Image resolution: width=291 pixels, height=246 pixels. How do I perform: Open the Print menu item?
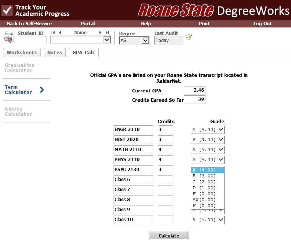[204, 23]
